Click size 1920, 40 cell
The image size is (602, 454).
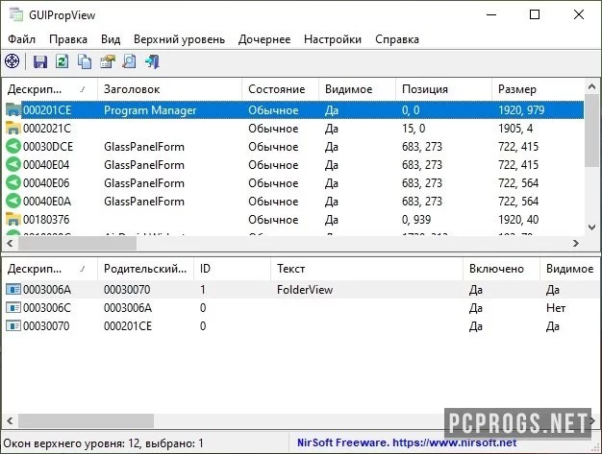click(518, 220)
